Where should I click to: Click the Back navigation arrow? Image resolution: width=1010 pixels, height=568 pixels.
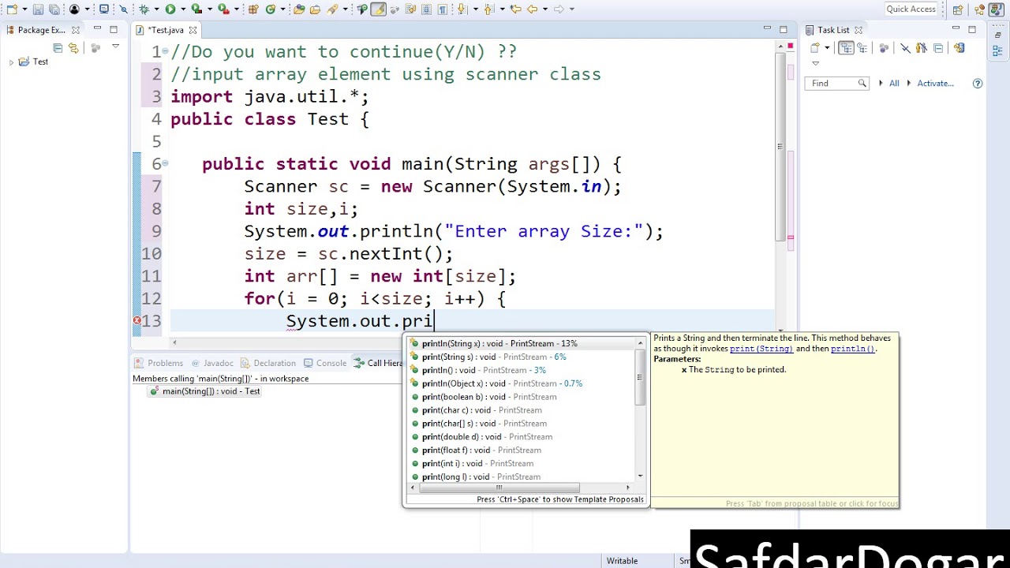point(532,9)
